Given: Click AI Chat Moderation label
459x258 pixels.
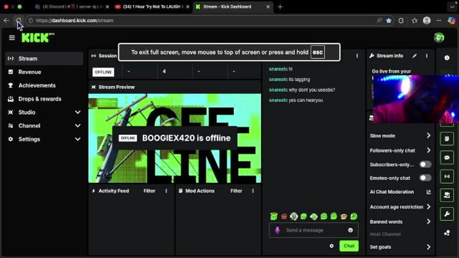Looking at the screenshot, I should pos(392,192).
